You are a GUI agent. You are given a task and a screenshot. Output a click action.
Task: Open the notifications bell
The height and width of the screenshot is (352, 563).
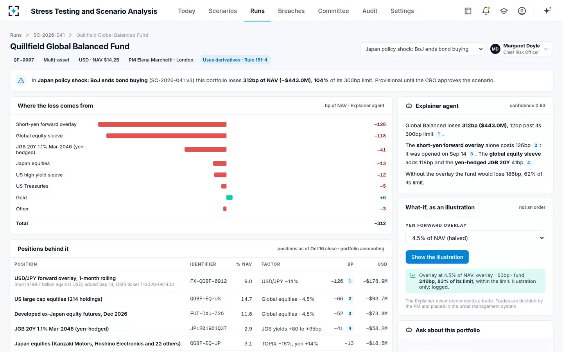pyautogui.click(x=486, y=11)
